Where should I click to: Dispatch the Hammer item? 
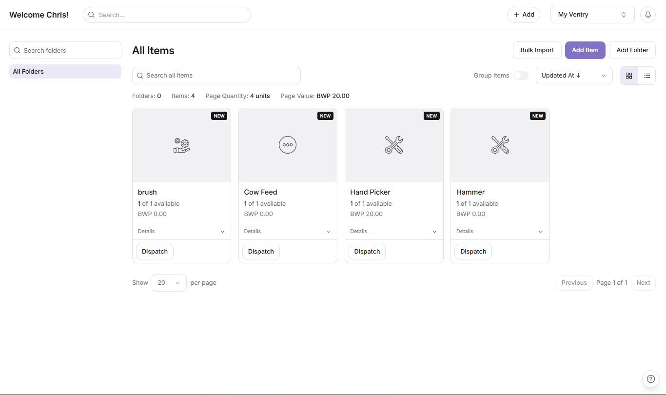click(473, 252)
